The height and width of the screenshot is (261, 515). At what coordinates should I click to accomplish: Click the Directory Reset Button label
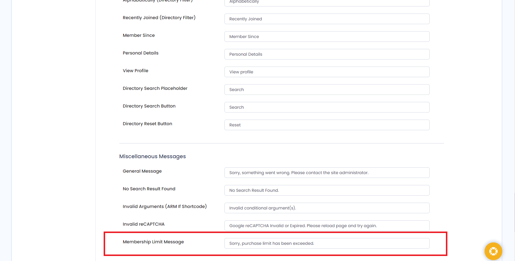click(x=147, y=124)
